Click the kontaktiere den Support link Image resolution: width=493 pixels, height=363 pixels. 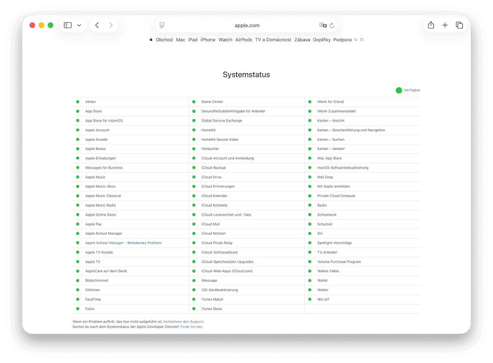pos(183,321)
